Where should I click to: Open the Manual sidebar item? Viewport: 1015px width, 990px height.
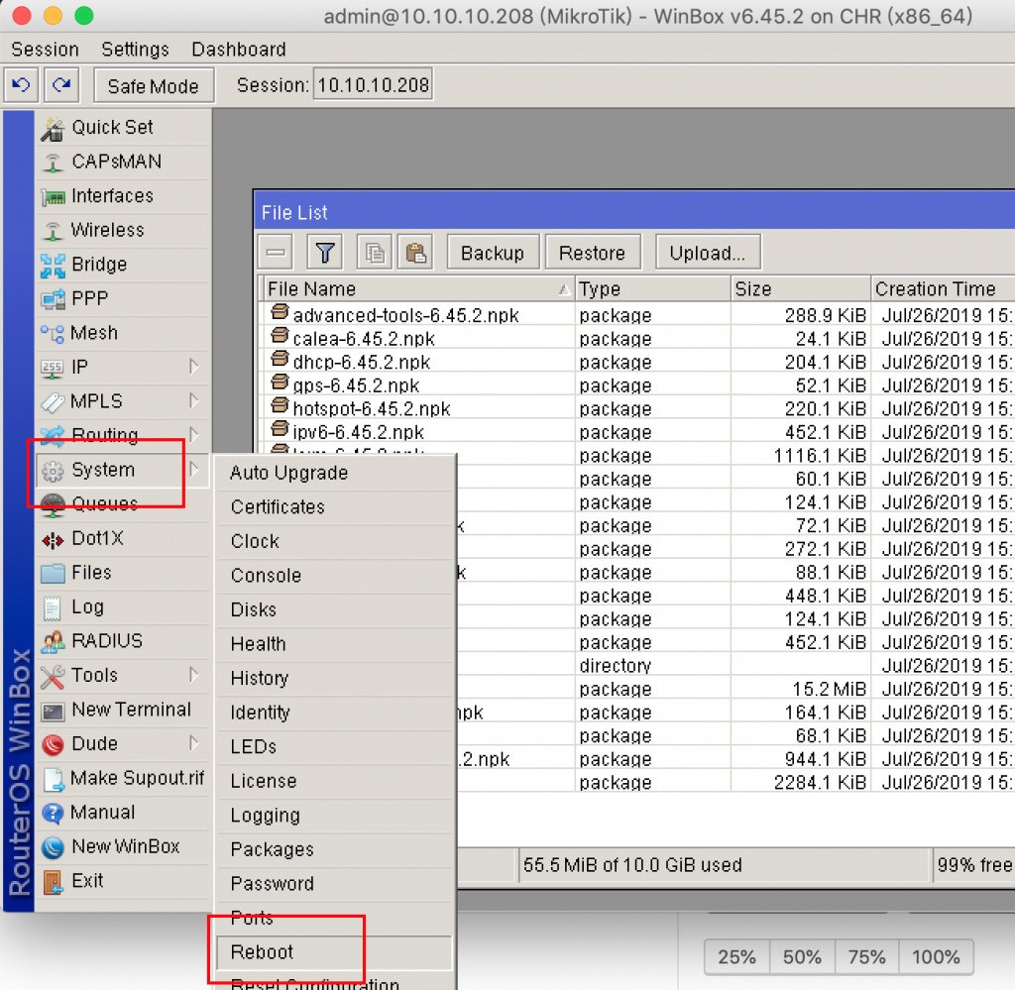coord(124,813)
